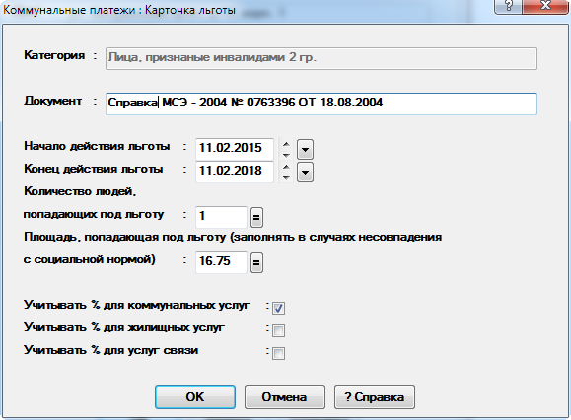571x420 pixels.
Task: Click the title bar help question-mark button
Action: coord(508,6)
